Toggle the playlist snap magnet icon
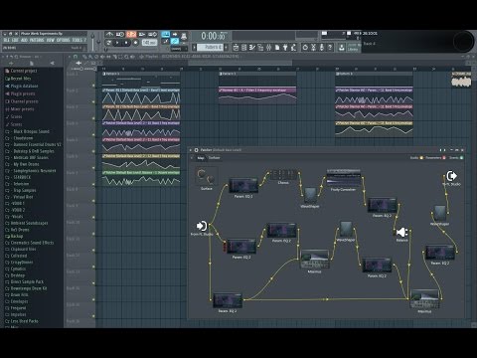 76,57
